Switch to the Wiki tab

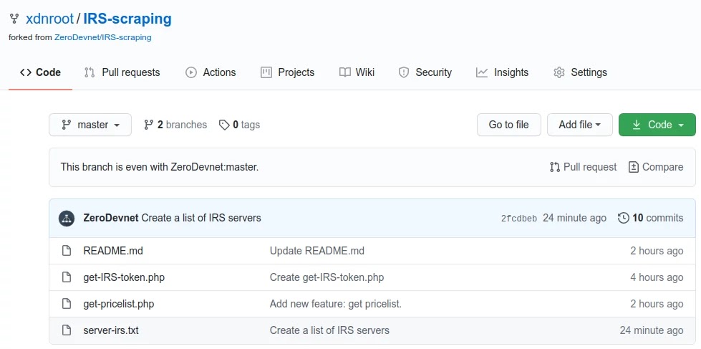tap(357, 72)
